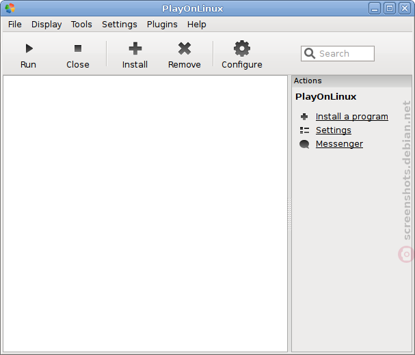Minimize the PlayOnLinux window

click(x=375, y=8)
